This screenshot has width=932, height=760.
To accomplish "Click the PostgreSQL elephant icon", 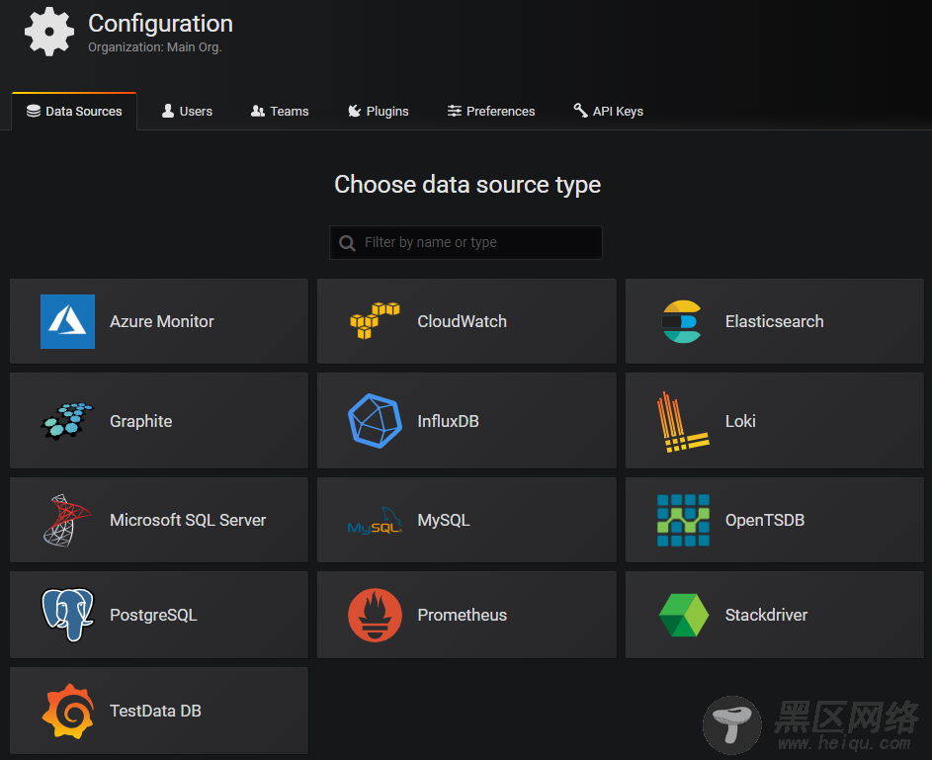I will click(x=67, y=615).
